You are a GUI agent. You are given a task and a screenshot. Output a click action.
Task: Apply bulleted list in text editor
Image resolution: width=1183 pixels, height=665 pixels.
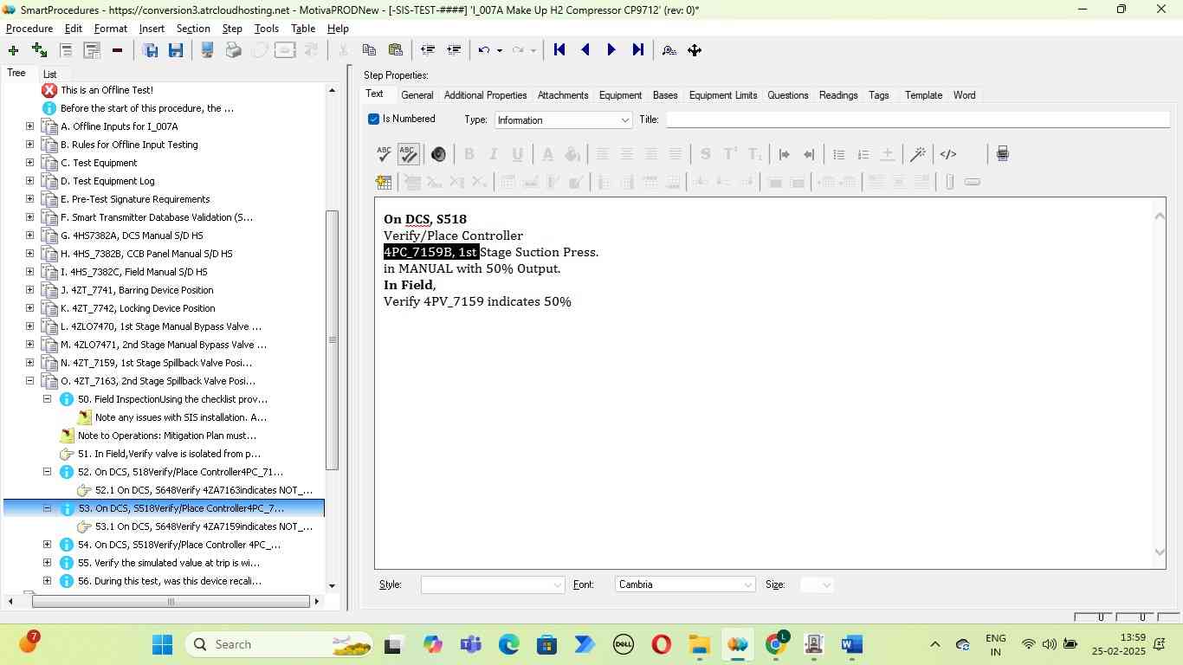pos(838,154)
